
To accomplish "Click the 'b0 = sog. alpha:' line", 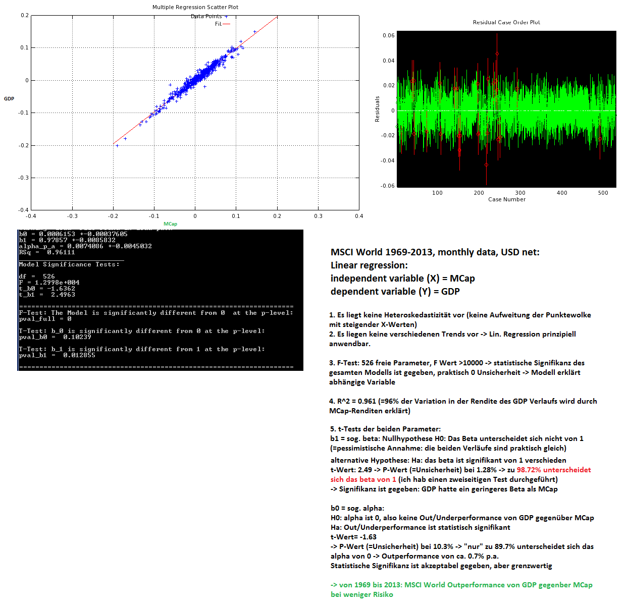I will click(x=357, y=508).
